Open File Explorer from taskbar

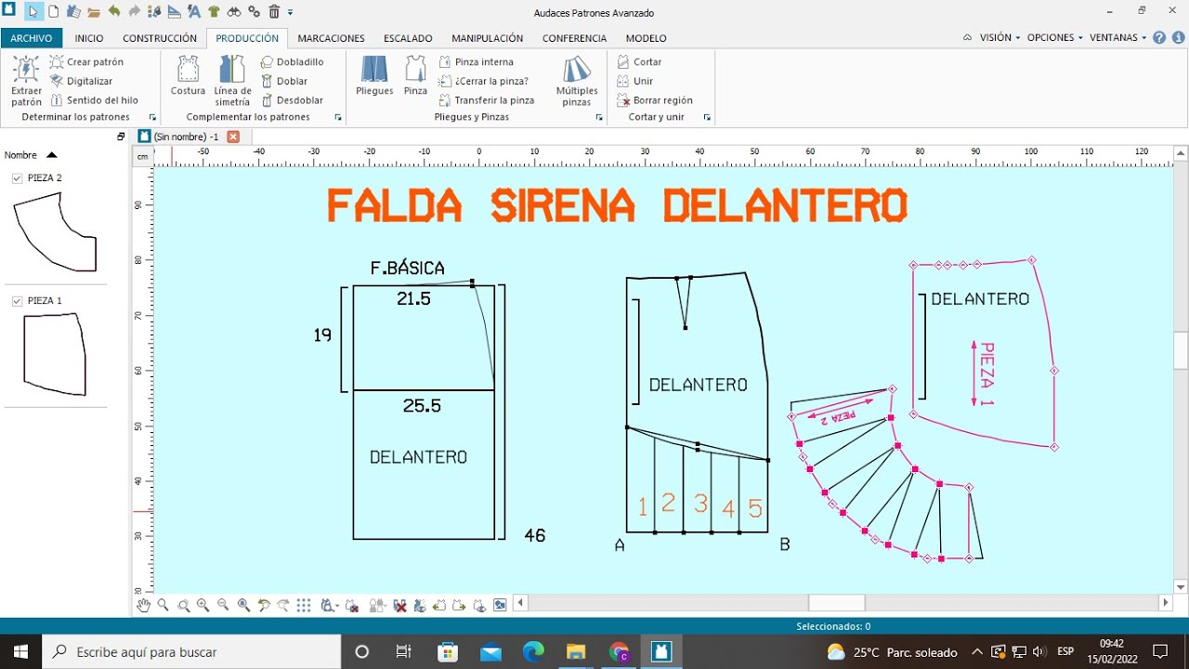(576, 651)
